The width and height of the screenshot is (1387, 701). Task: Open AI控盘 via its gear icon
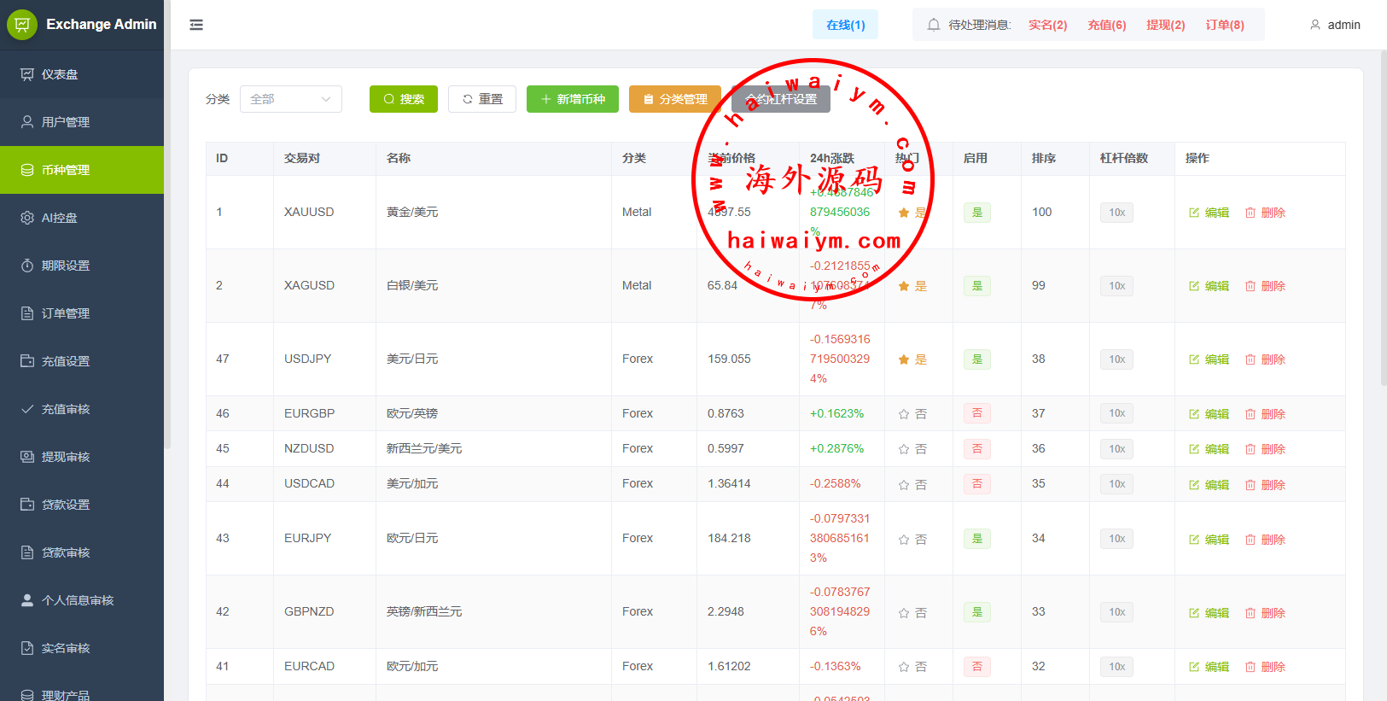tap(27, 218)
